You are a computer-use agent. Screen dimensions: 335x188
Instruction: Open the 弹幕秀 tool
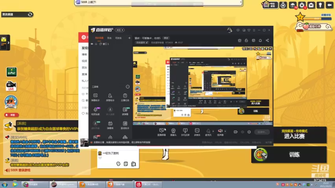(110, 125)
